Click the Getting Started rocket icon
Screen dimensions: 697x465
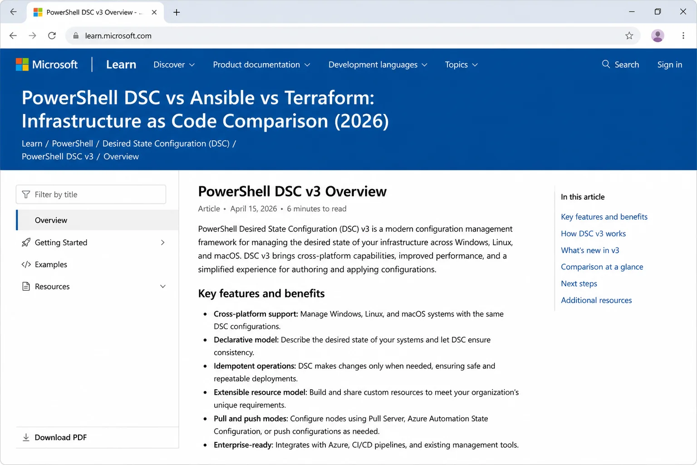tap(26, 242)
